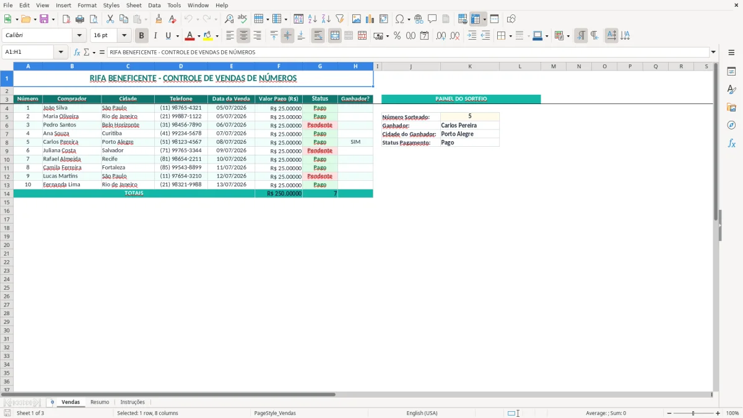
Task: Increase Indent icon
Action: click(472, 36)
